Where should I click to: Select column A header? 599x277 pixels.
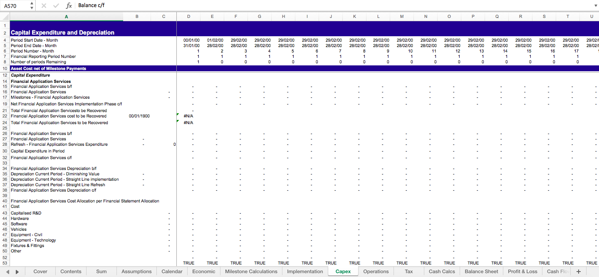coord(67,17)
